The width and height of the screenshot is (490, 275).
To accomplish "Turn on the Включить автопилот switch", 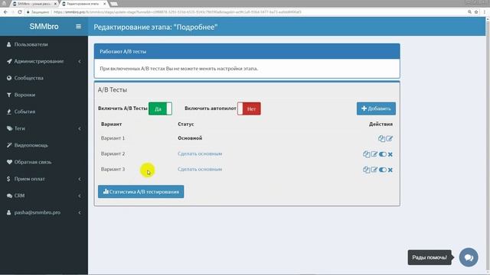I will 249,108.
